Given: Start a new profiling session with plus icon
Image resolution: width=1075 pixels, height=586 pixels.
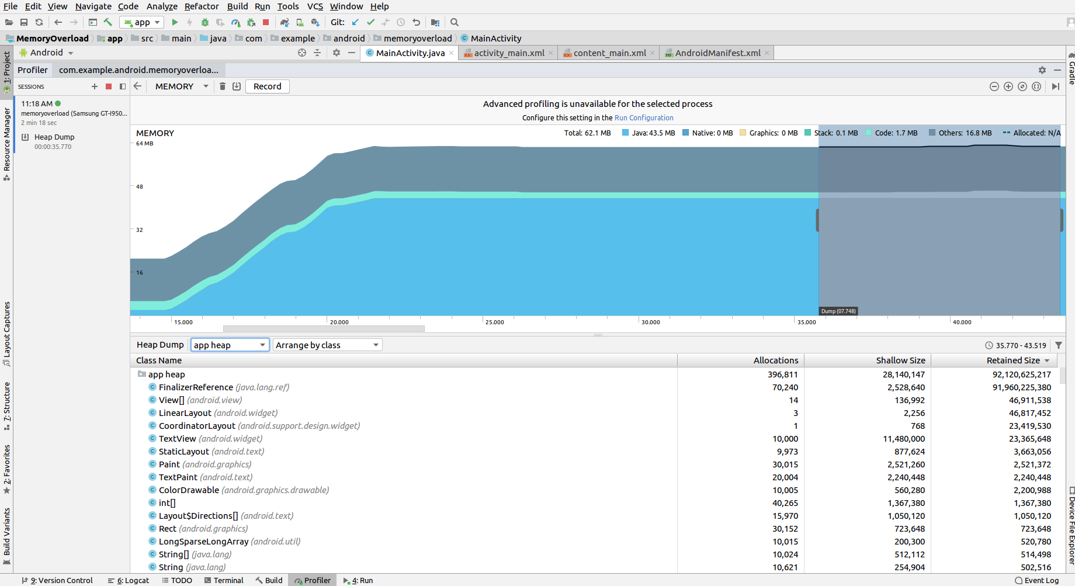Looking at the screenshot, I should point(95,86).
